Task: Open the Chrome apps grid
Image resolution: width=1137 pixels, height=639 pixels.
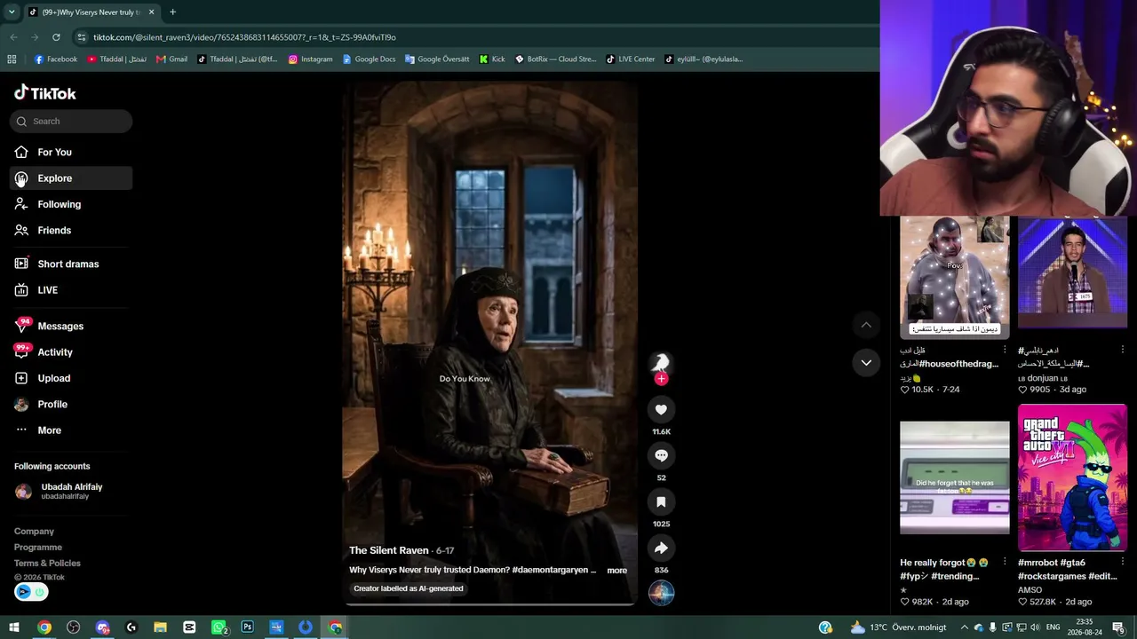Action: tap(12, 59)
